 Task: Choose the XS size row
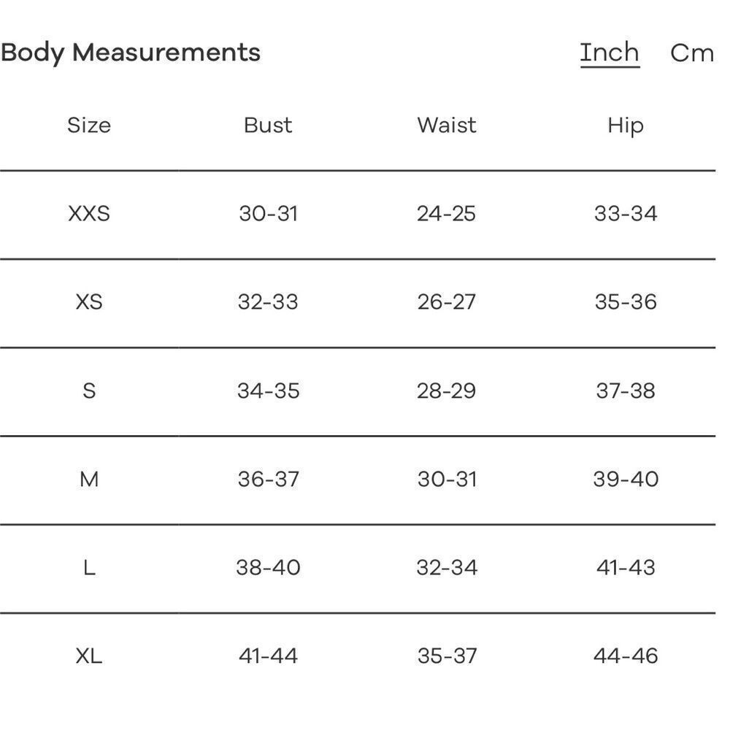point(358,303)
